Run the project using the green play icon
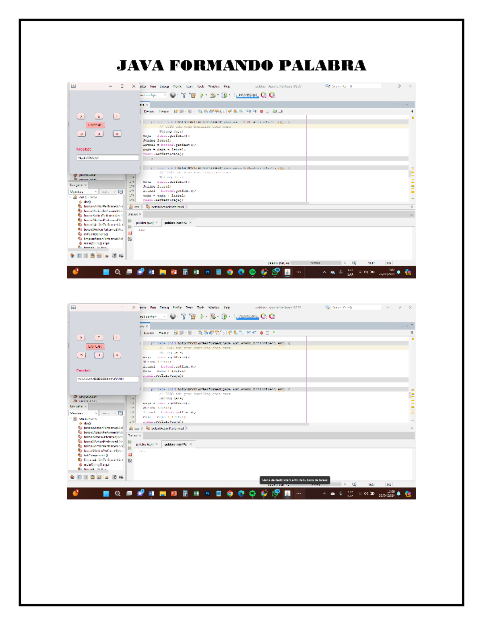This screenshot has width=483, height=625. pyautogui.click(x=202, y=95)
